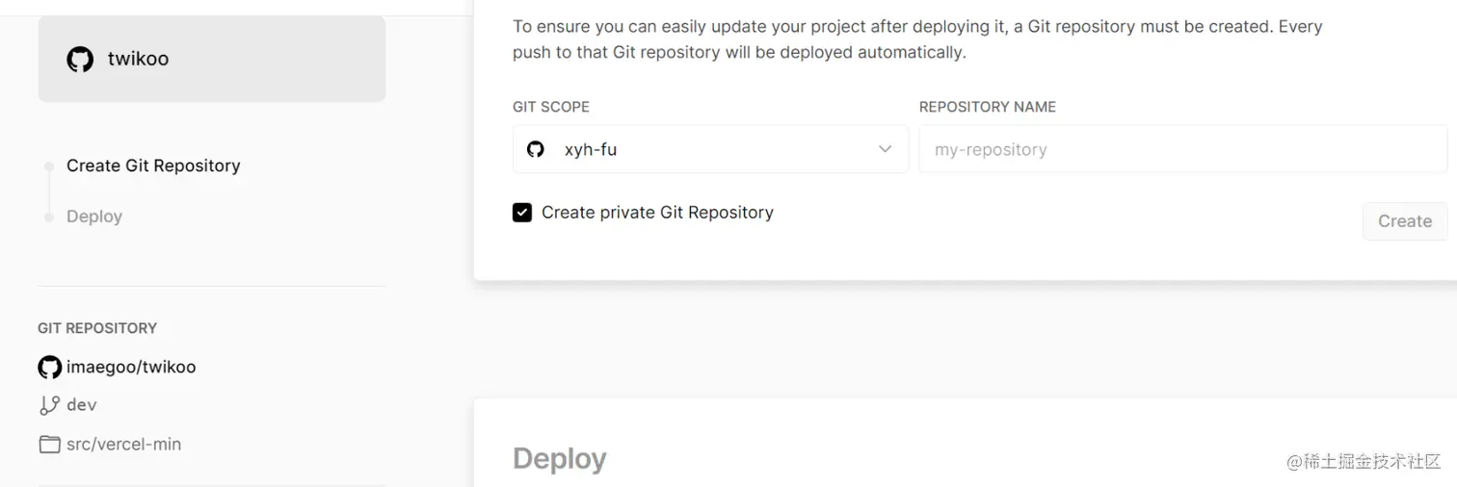The image size is (1457, 487).
Task: Click the Deploy section heading
Action: 560,459
